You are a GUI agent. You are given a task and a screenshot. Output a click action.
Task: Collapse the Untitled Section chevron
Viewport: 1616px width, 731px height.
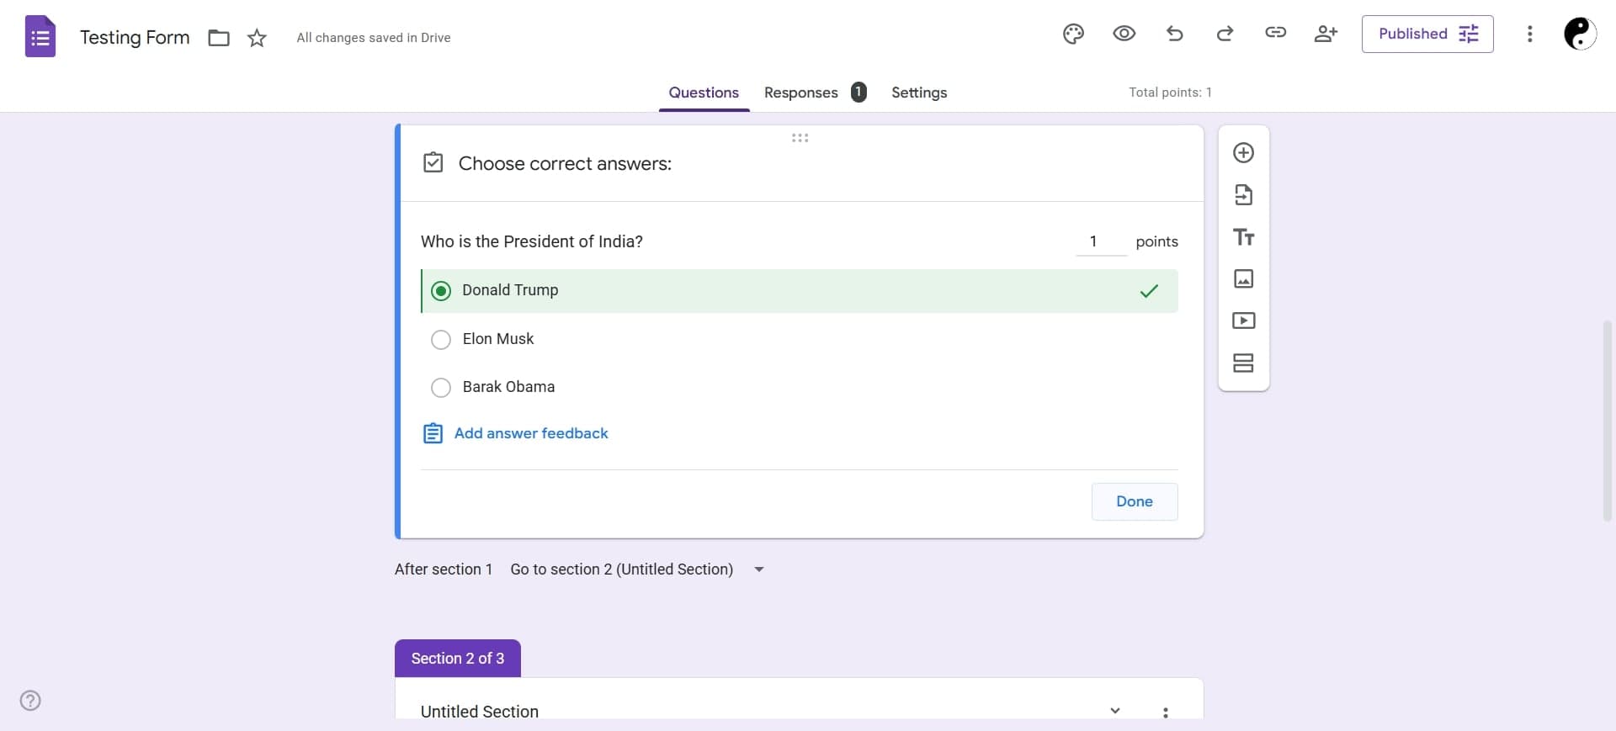click(1115, 711)
